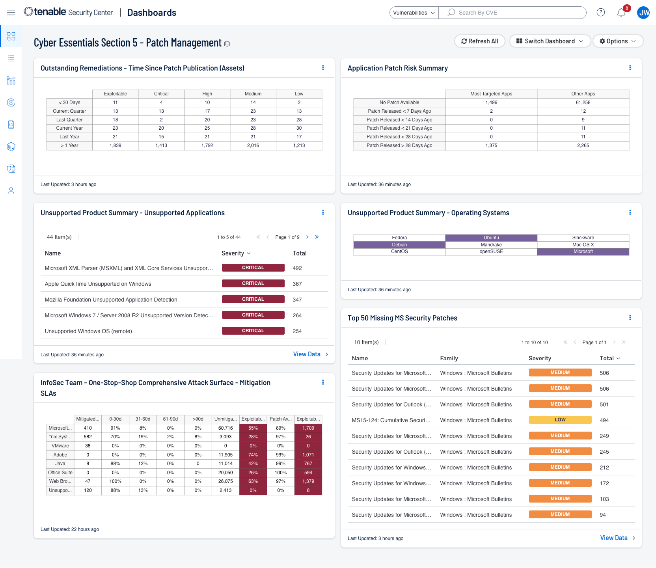Sort missing patches by Total column
The width and height of the screenshot is (656, 568).
pos(609,358)
